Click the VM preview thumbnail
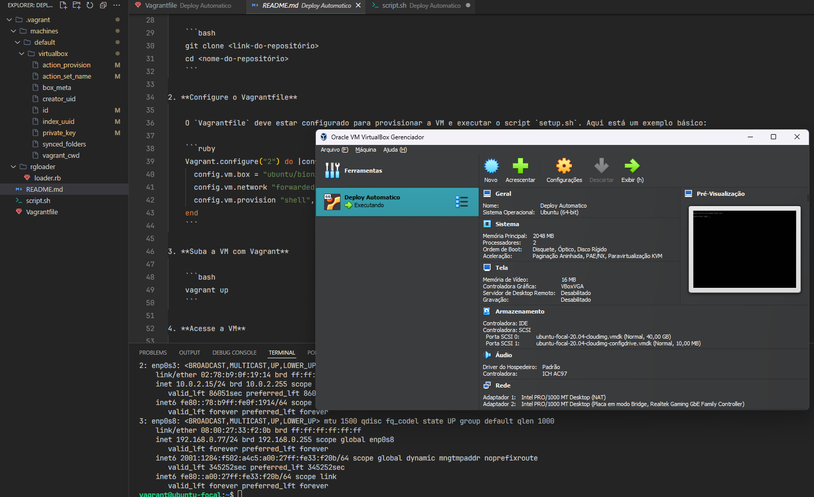 coord(744,249)
